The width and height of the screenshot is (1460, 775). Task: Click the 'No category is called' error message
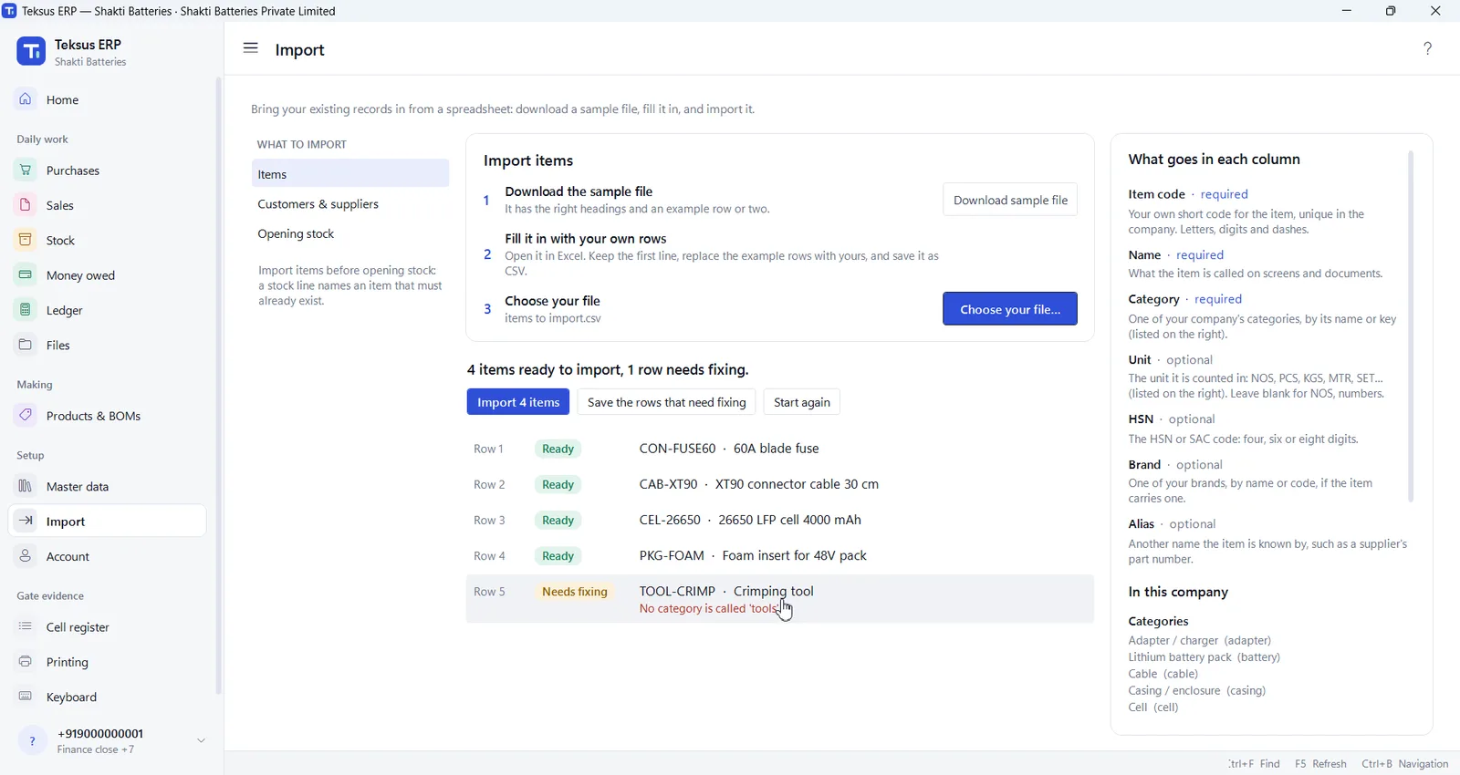[709, 609]
